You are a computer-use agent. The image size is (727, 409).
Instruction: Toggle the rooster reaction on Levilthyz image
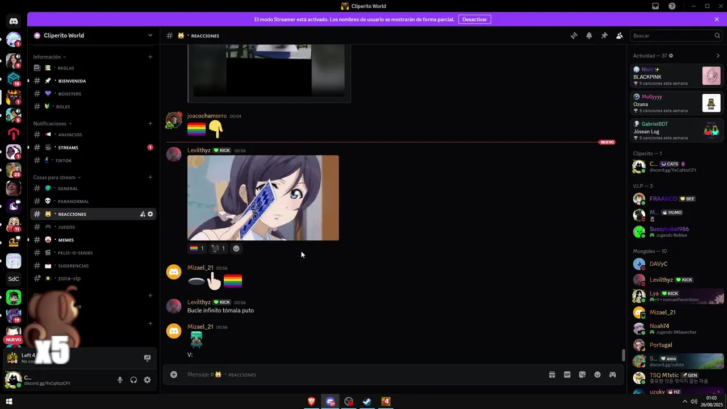(219, 248)
